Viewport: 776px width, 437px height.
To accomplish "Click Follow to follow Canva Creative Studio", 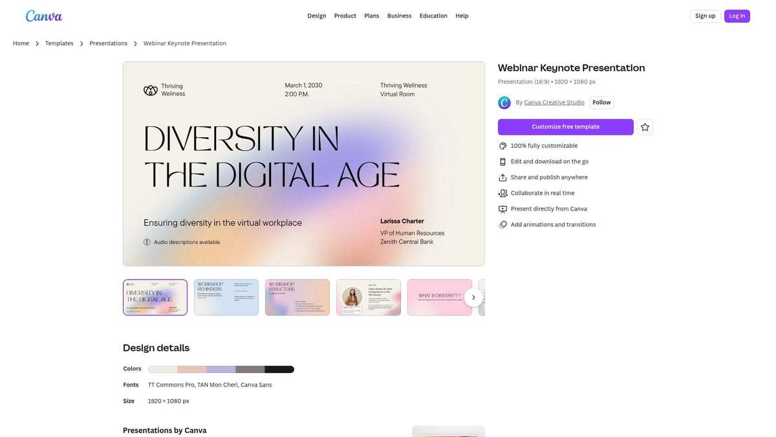I will [x=601, y=102].
